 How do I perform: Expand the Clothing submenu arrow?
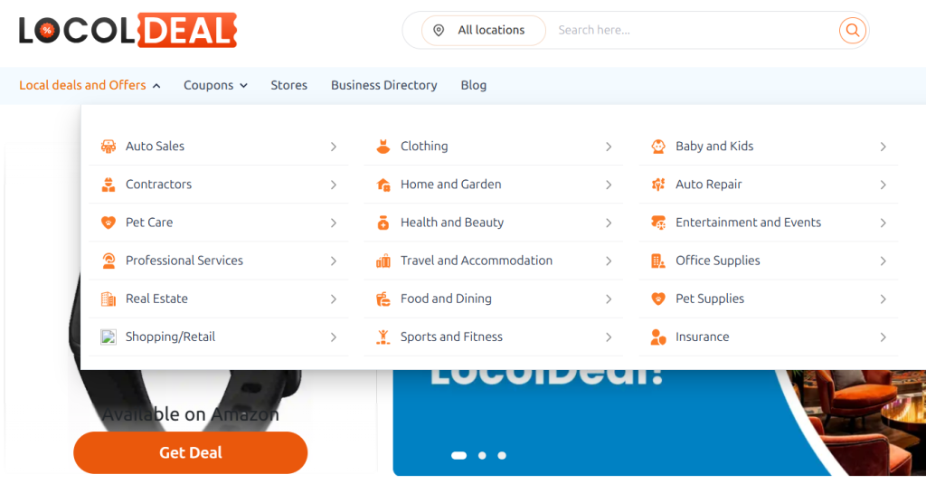coord(609,147)
